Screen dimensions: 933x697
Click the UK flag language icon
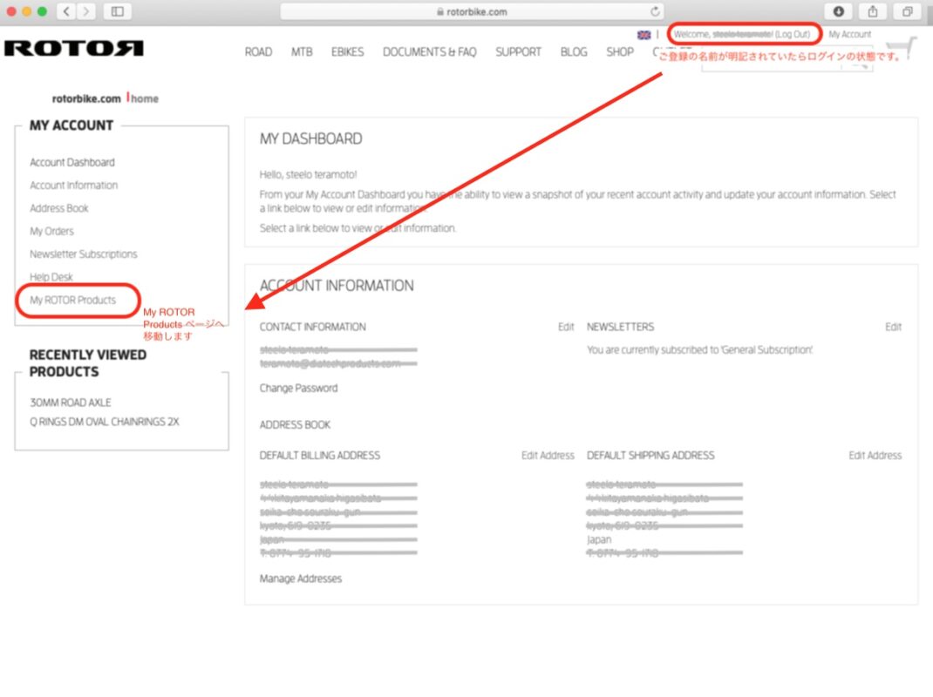(x=644, y=35)
